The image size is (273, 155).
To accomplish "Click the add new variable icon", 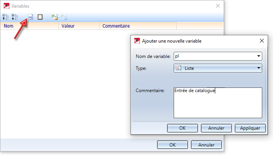I will [31, 17].
